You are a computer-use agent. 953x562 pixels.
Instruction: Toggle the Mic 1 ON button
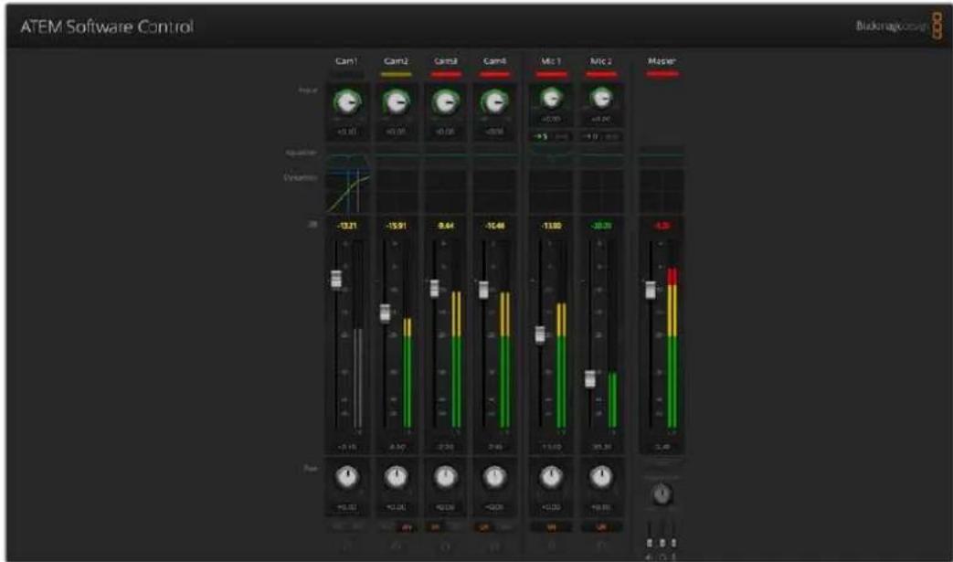click(551, 526)
